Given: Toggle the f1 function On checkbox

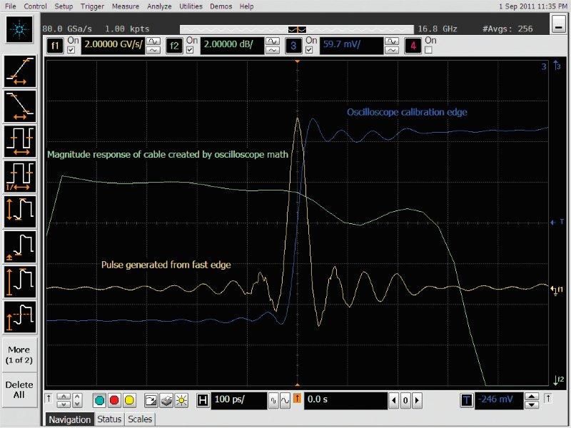Looking at the screenshot, I should (71, 50).
